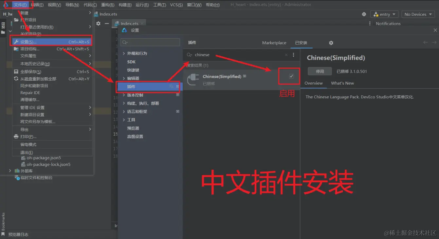Click the three-dot icon beside Notifications

pos(370,24)
